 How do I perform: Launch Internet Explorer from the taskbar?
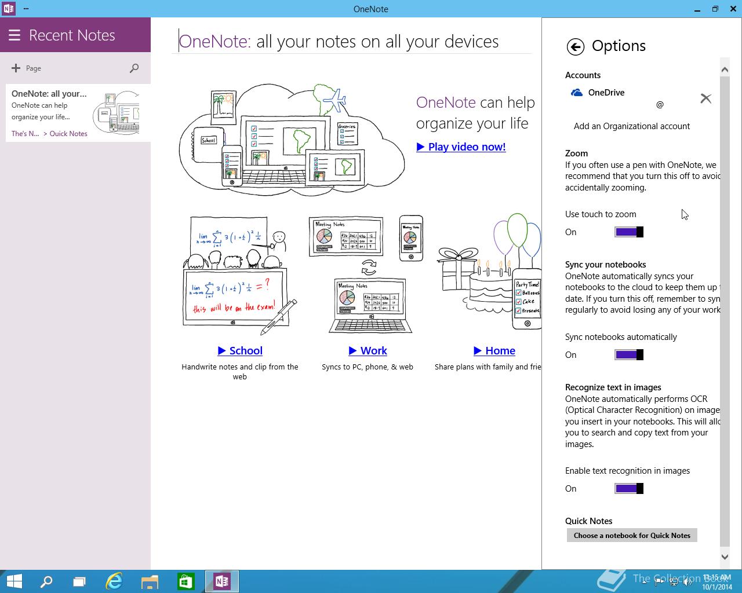[114, 581]
